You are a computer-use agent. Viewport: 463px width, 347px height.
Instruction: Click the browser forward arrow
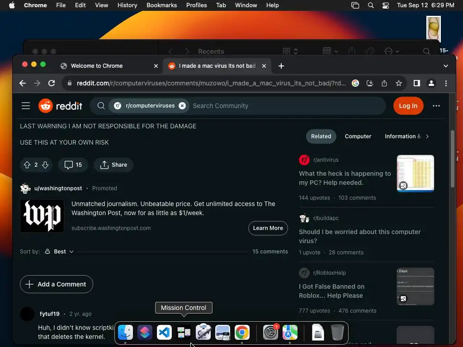37,83
